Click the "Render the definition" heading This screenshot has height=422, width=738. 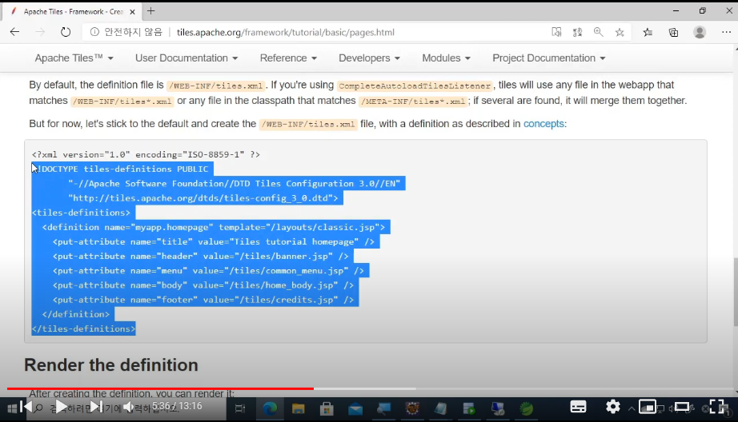click(x=111, y=364)
